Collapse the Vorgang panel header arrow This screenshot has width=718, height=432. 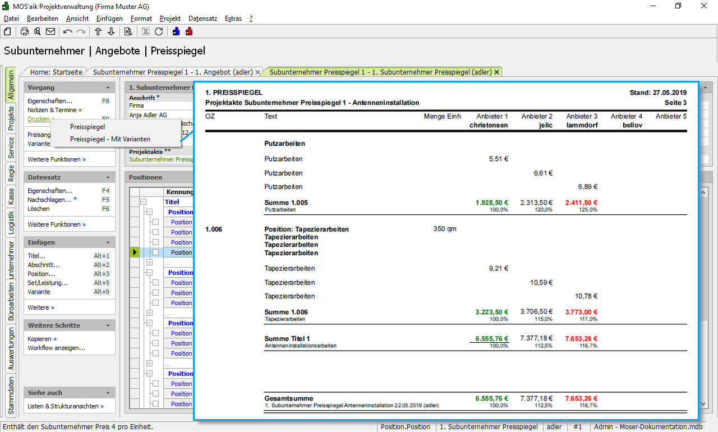point(108,88)
